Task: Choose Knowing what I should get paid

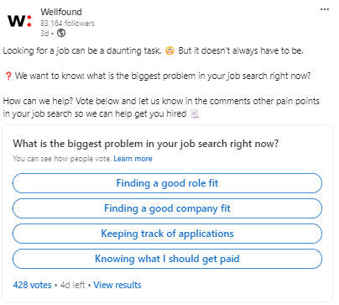Action: (x=167, y=259)
